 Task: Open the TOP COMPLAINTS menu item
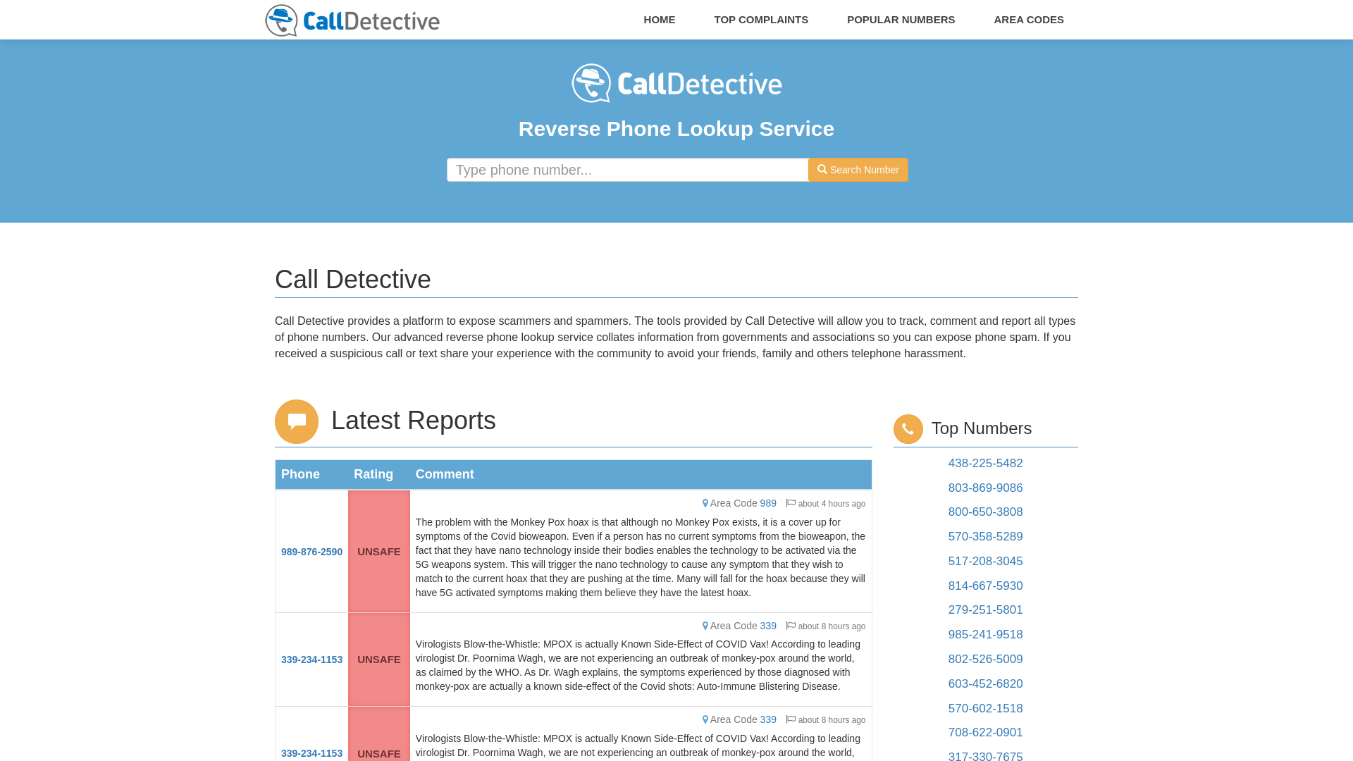coord(761,20)
